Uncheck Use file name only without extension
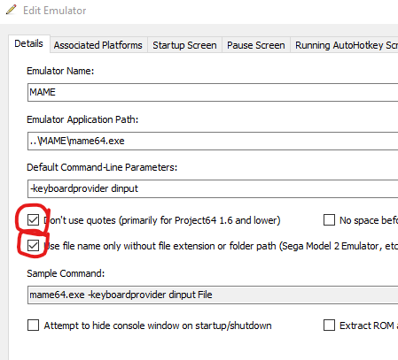The height and width of the screenshot is (360, 398). click(x=33, y=246)
